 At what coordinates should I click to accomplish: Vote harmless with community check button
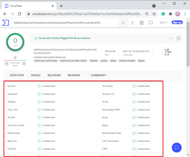tap(24, 63)
